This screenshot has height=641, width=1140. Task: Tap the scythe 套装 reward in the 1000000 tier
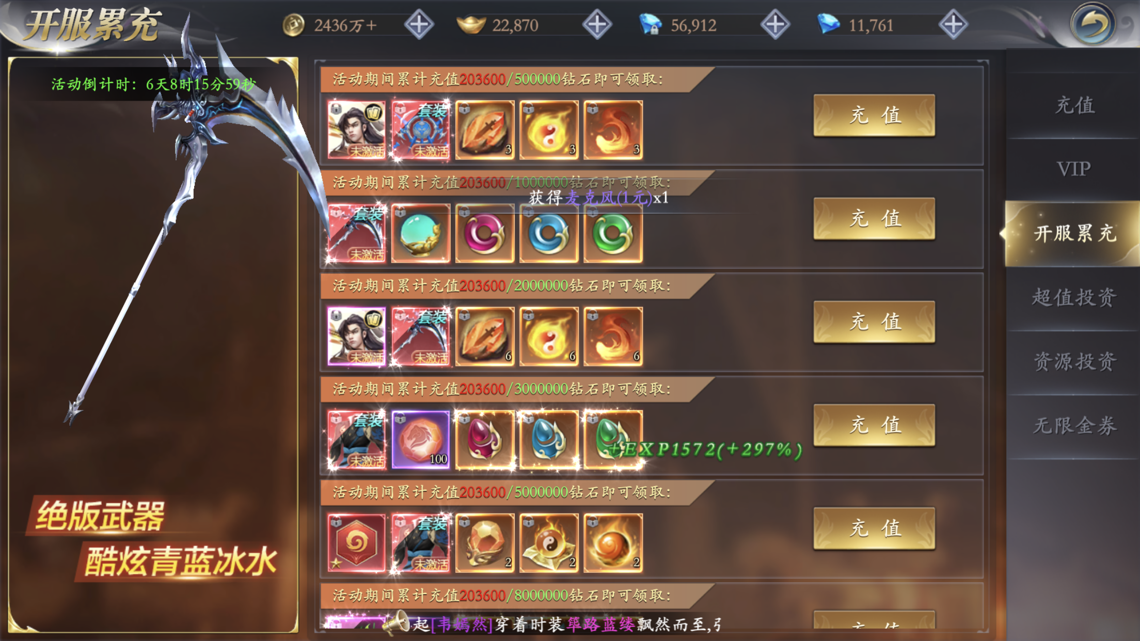(x=357, y=233)
